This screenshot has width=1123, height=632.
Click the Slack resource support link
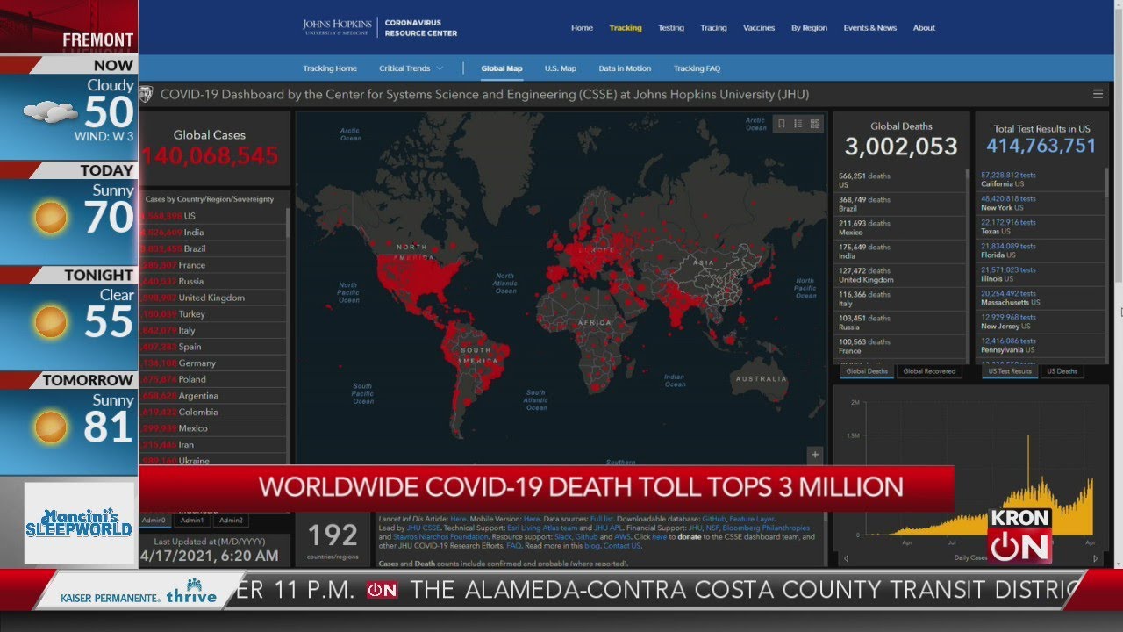pos(564,536)
